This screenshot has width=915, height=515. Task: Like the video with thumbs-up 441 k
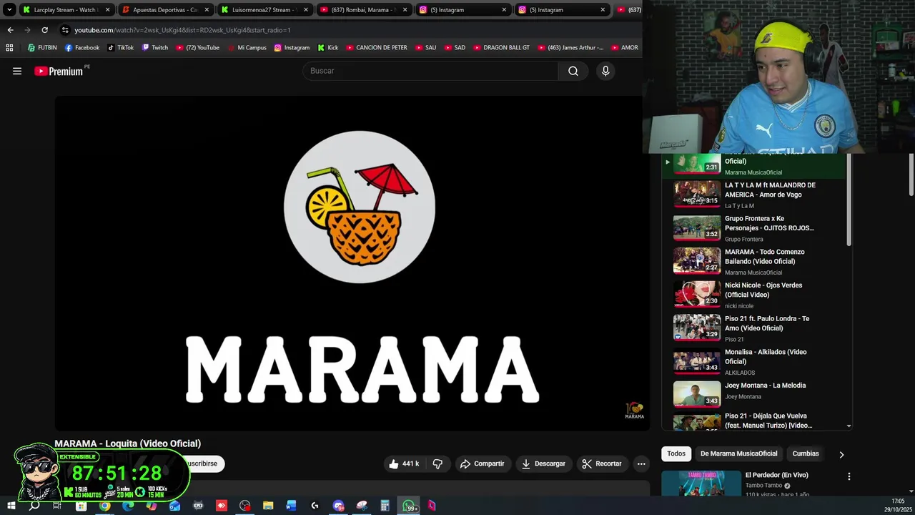(404, 463)
